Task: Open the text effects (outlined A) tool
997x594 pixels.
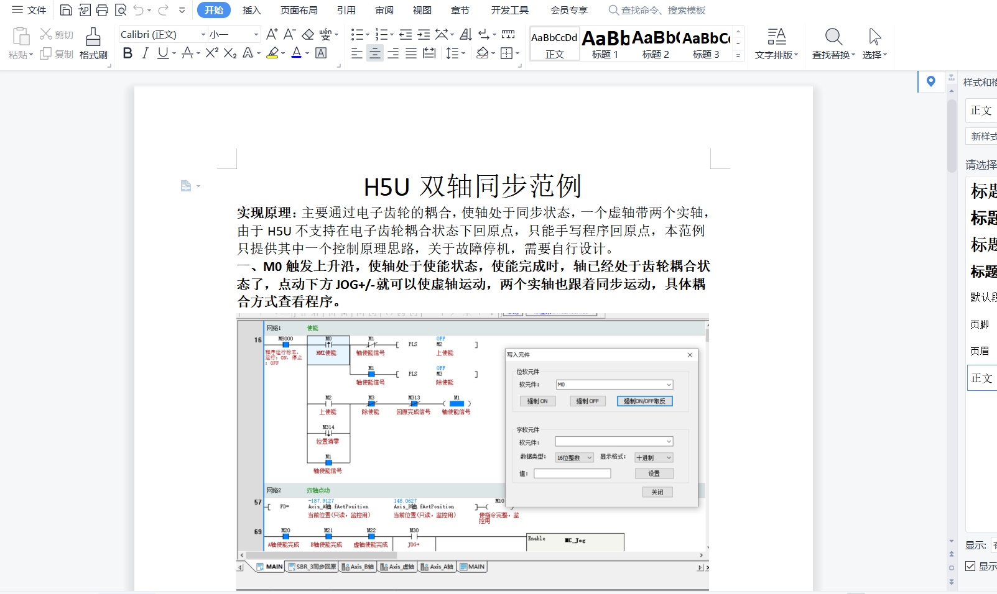Action: tap(248, 53)
